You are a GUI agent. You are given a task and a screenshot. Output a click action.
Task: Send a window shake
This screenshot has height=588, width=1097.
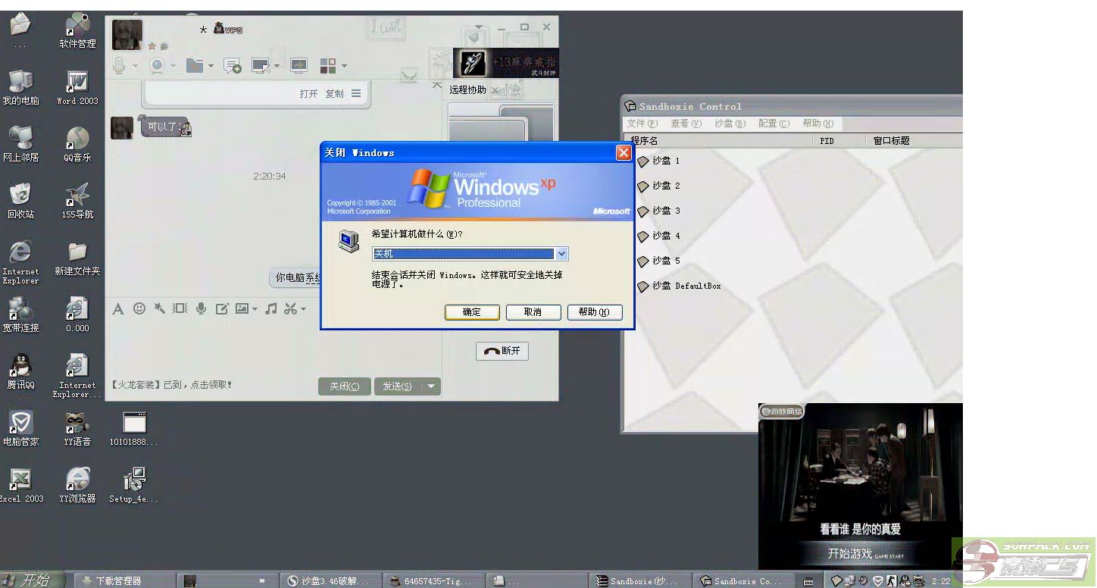180,308
